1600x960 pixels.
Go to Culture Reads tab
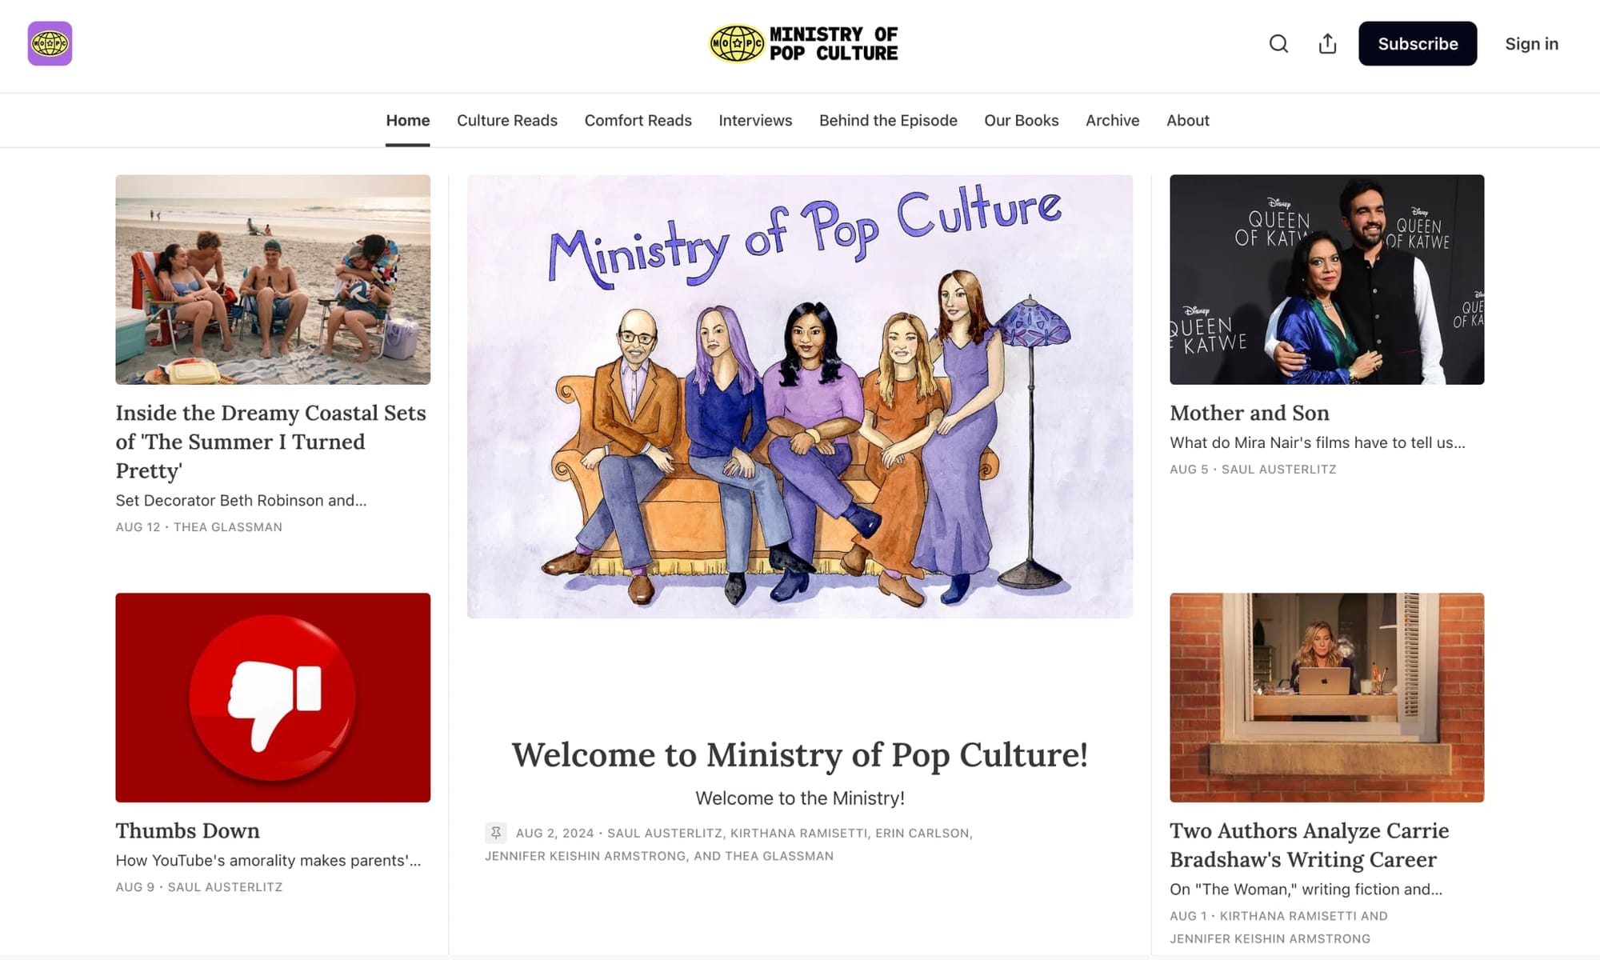click(x=507, y=120)
